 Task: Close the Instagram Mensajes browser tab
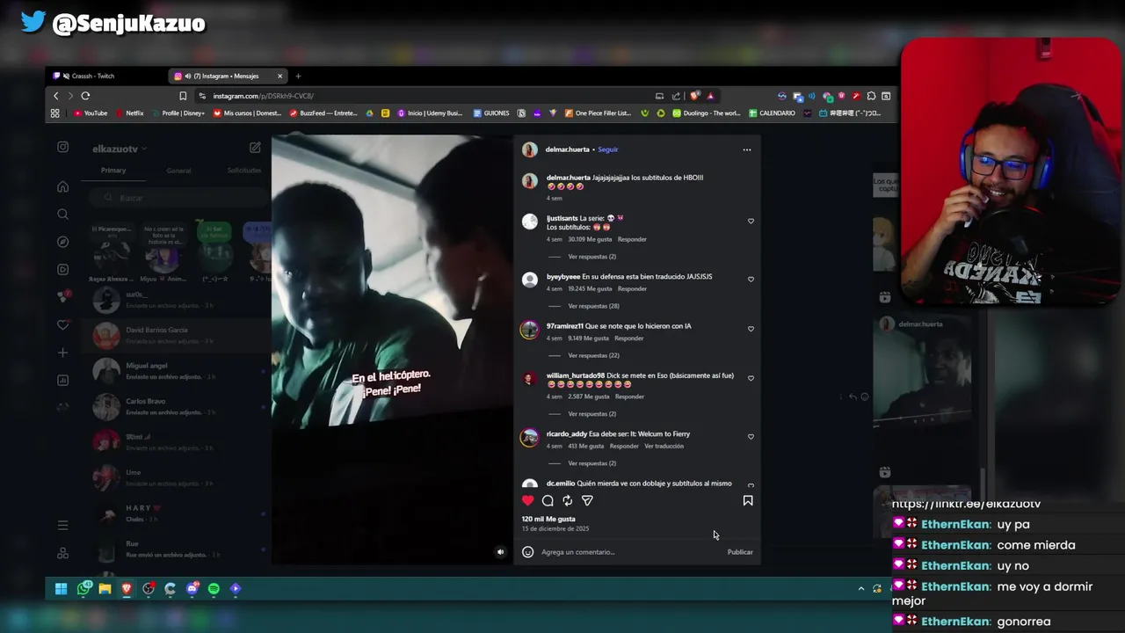coord(279,76)
